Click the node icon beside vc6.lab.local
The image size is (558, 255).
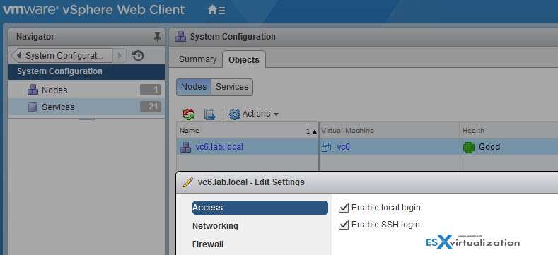(x=185, y=147)
